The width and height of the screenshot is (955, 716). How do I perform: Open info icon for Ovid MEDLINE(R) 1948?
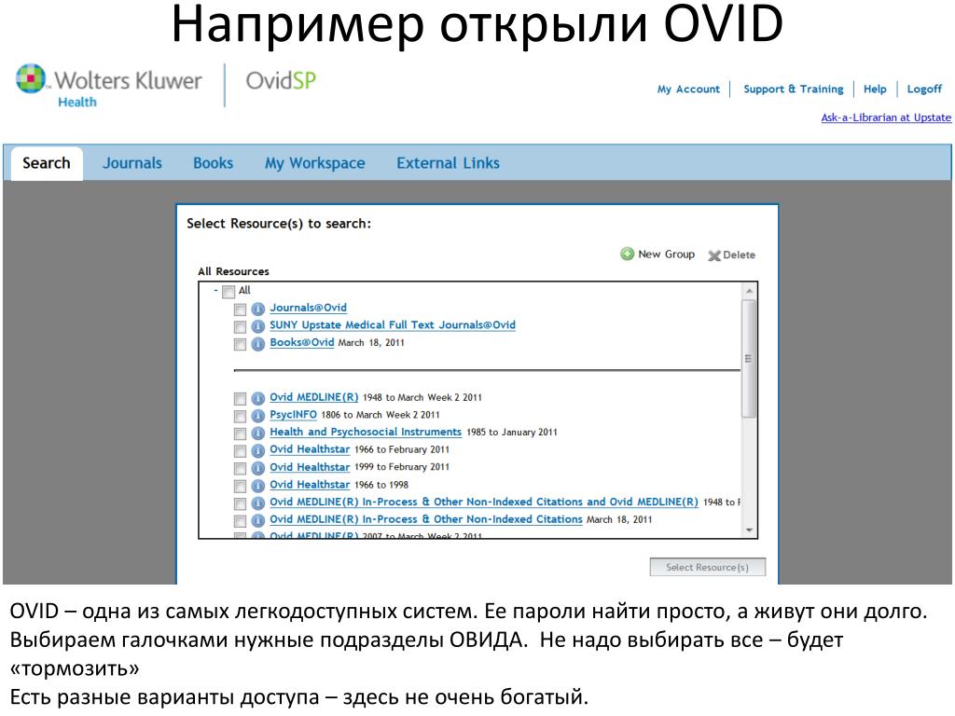tap(257, 398)
